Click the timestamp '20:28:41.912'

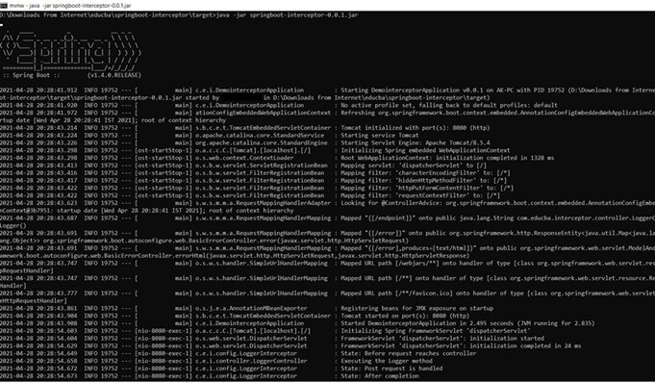pos(56,90)
